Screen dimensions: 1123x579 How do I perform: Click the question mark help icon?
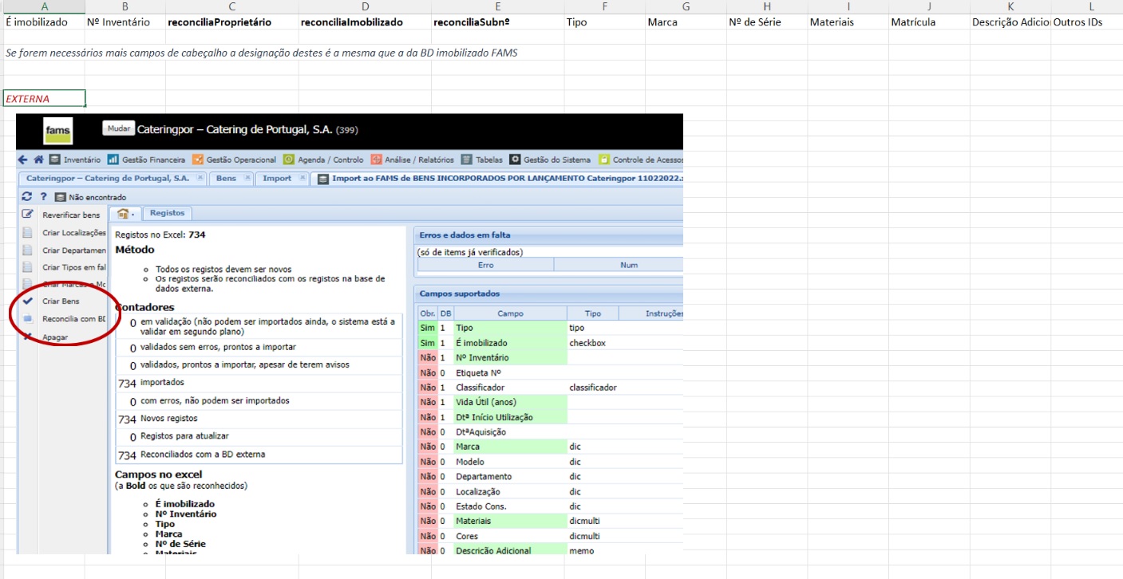coord(44,197)
